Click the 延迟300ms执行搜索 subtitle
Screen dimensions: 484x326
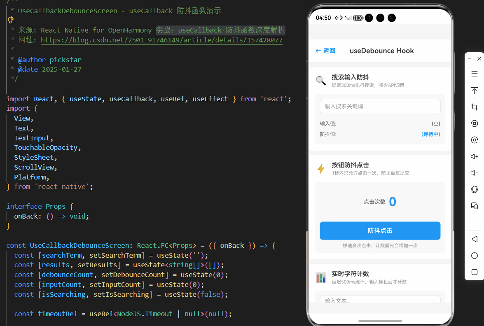point(368,85)
